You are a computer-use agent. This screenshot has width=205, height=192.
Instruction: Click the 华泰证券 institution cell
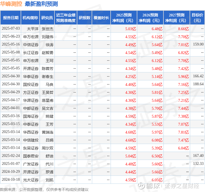[x=31, y=77]
